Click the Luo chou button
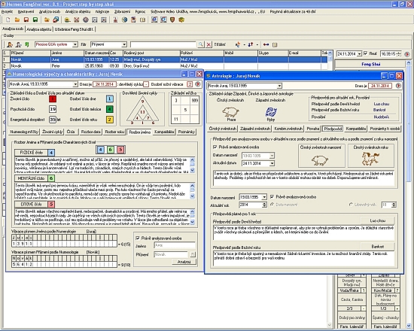The image size is (414, 331). [x=378, y=220]
